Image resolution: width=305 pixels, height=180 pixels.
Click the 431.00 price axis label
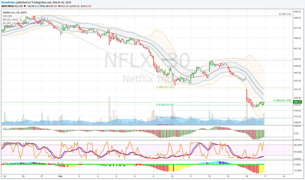pyautogui.click(x=297, y=89)
